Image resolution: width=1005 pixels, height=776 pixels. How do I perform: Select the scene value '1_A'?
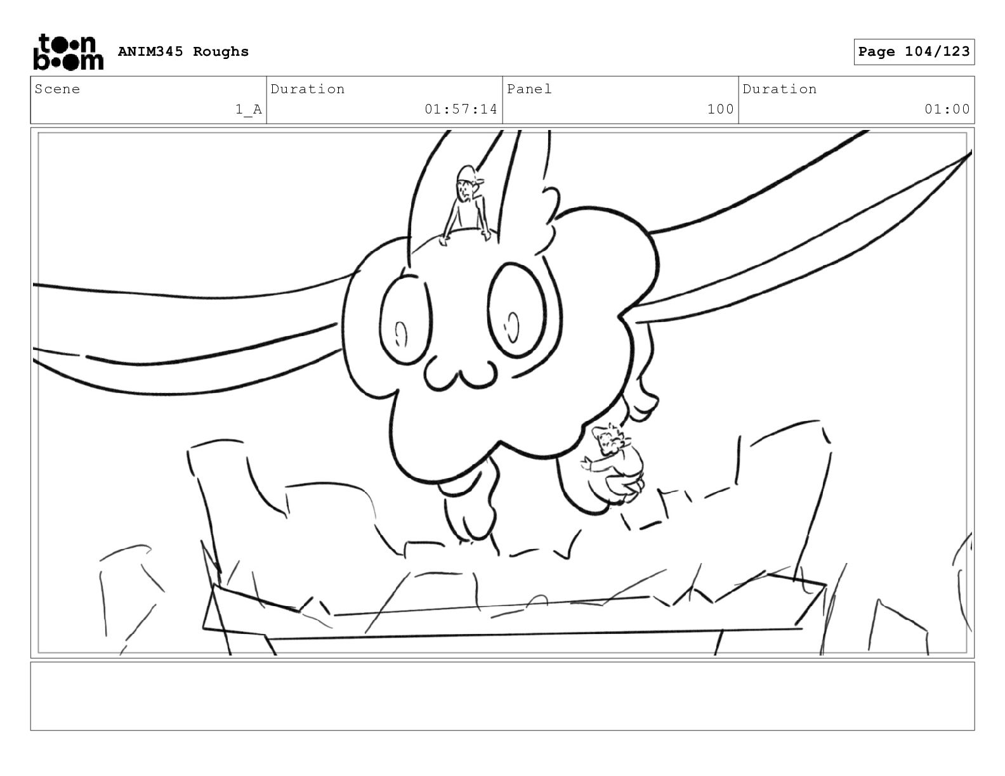(x=249, y=110)
